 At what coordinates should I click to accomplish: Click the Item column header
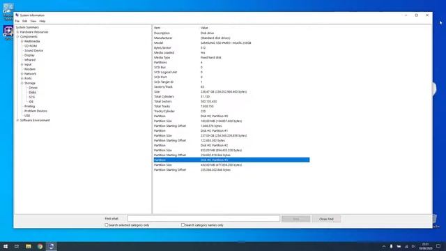(157, 28)
